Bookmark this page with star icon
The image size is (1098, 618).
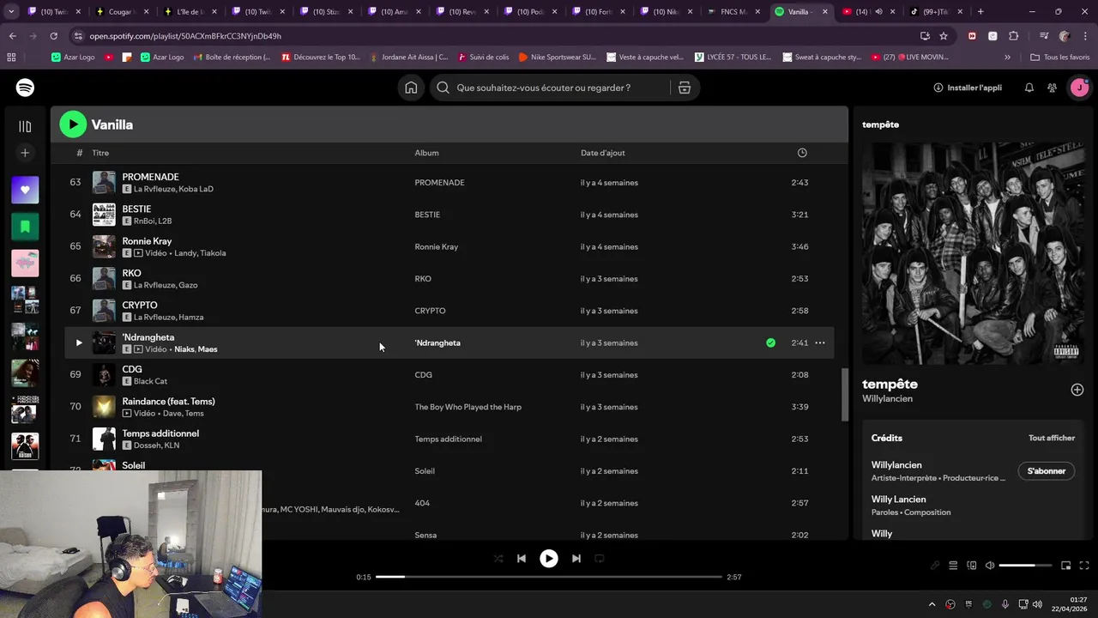click(x=944, y=36)
